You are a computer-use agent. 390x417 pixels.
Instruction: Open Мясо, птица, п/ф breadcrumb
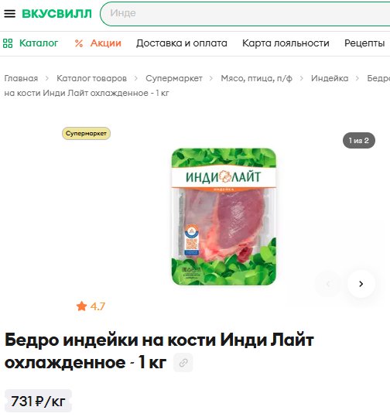pos(256,78)
